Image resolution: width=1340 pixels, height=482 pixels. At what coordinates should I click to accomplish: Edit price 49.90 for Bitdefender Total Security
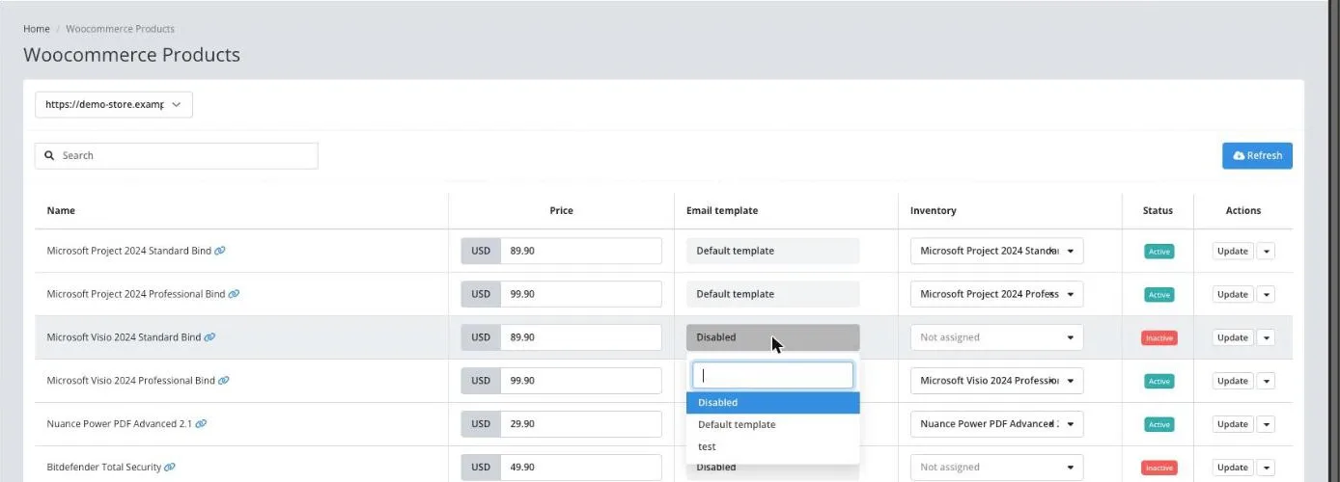tap(581, 468)
